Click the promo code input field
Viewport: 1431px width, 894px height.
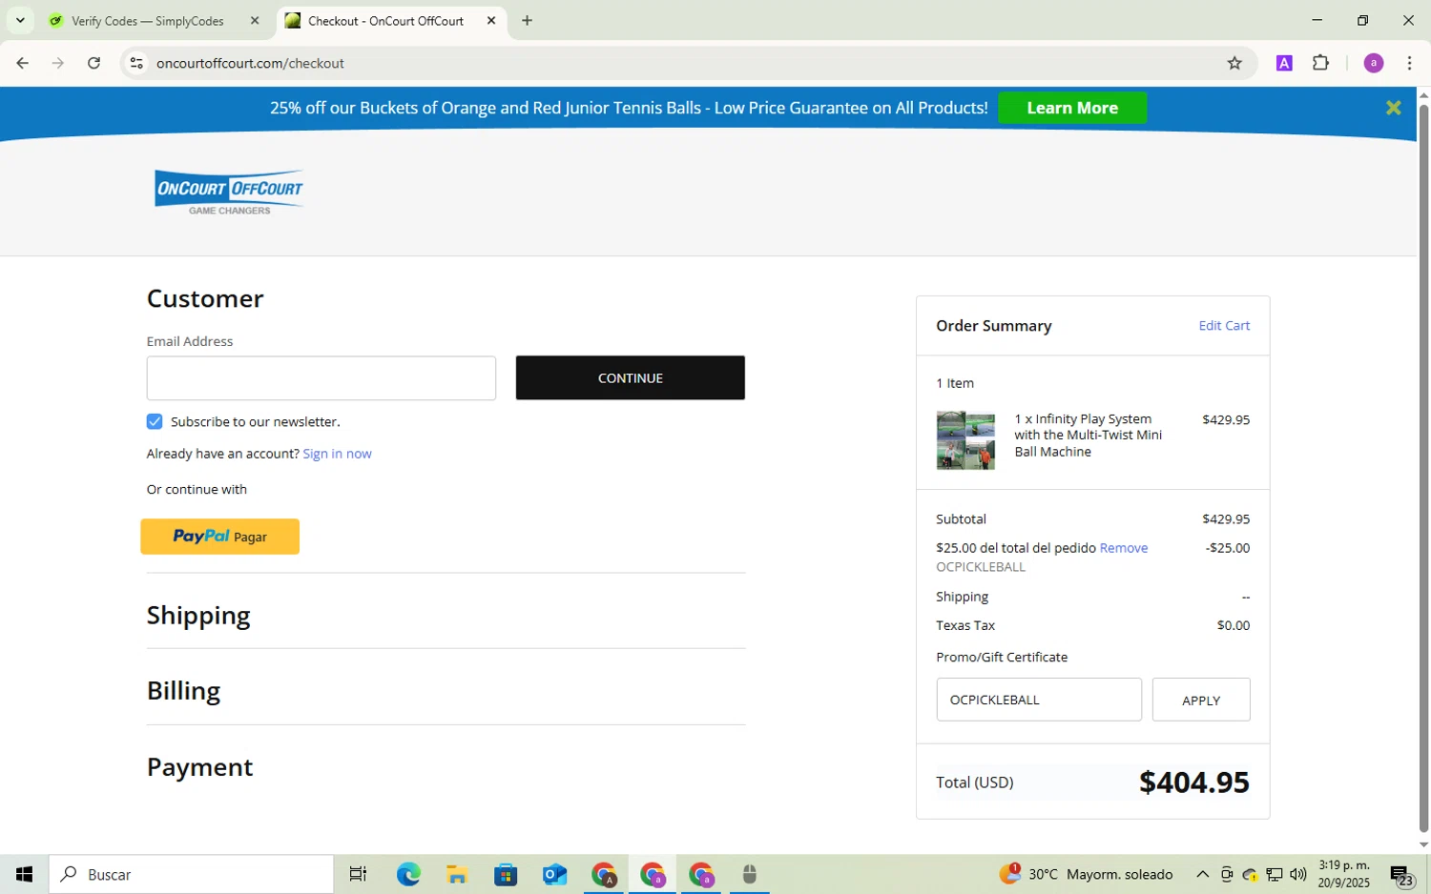[x=1039, y=700]
